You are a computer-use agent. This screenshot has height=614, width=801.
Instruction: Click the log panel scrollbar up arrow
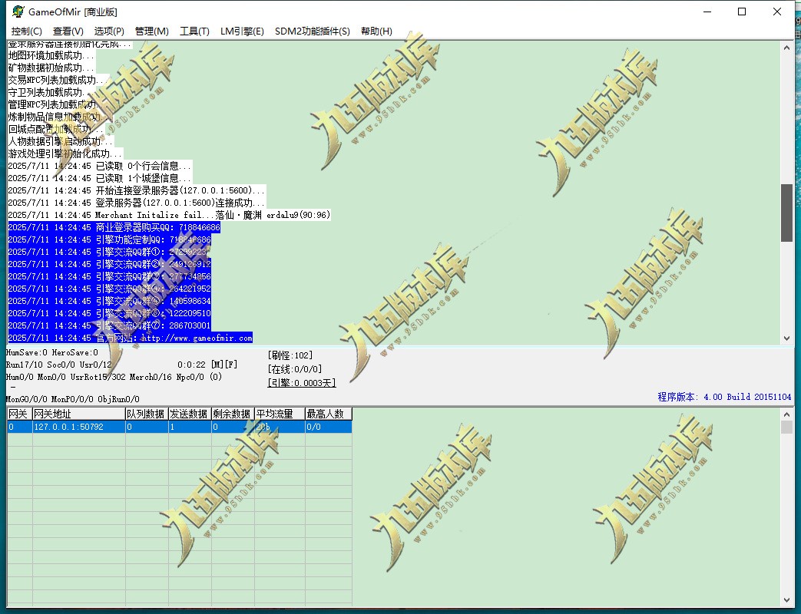point(786,48)
